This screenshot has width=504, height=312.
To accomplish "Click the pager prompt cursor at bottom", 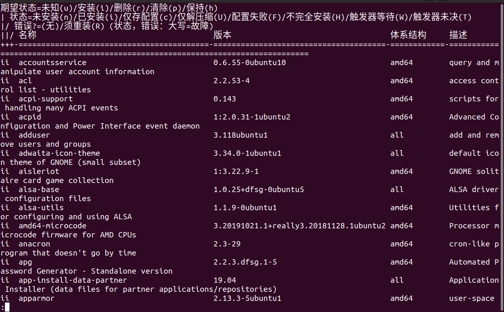I will click(7, 307).
